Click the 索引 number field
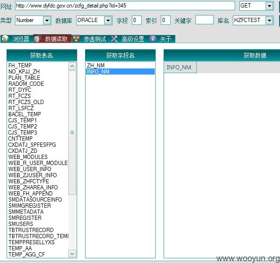This screenshot has height=263, width=280. [x=165, y=20]
